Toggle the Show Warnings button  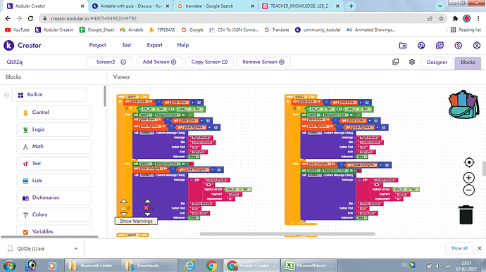(x=136, y=221)
